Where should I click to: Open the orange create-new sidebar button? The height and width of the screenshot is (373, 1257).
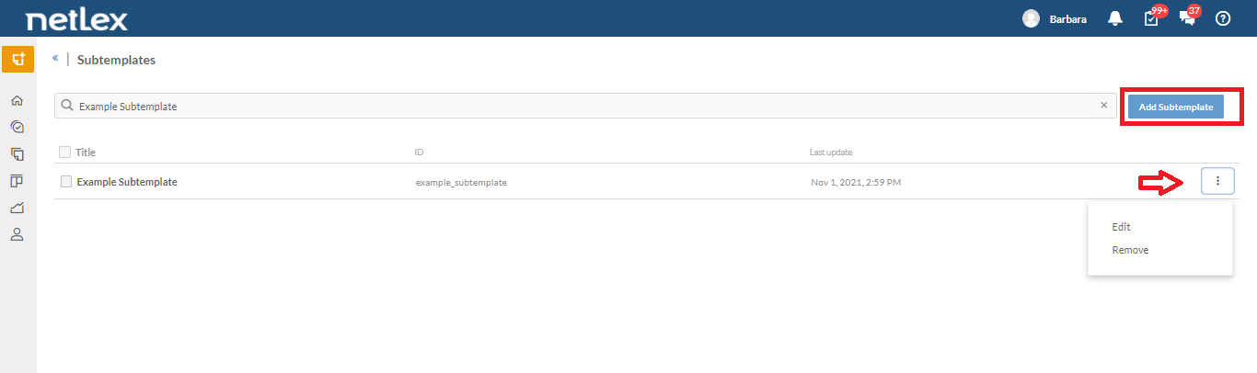pos(17,59)
